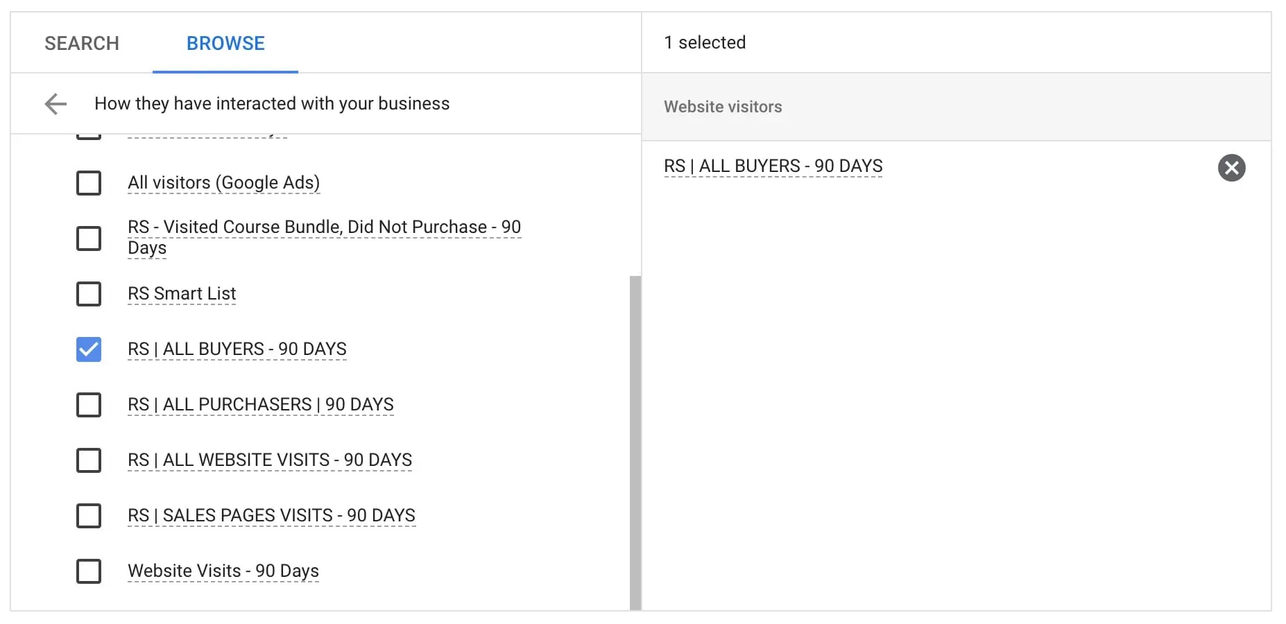Click the Website visitors section header

723,107
